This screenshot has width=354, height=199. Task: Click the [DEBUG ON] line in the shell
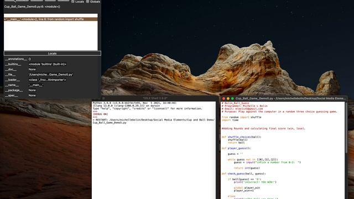(x=101, y=114)
